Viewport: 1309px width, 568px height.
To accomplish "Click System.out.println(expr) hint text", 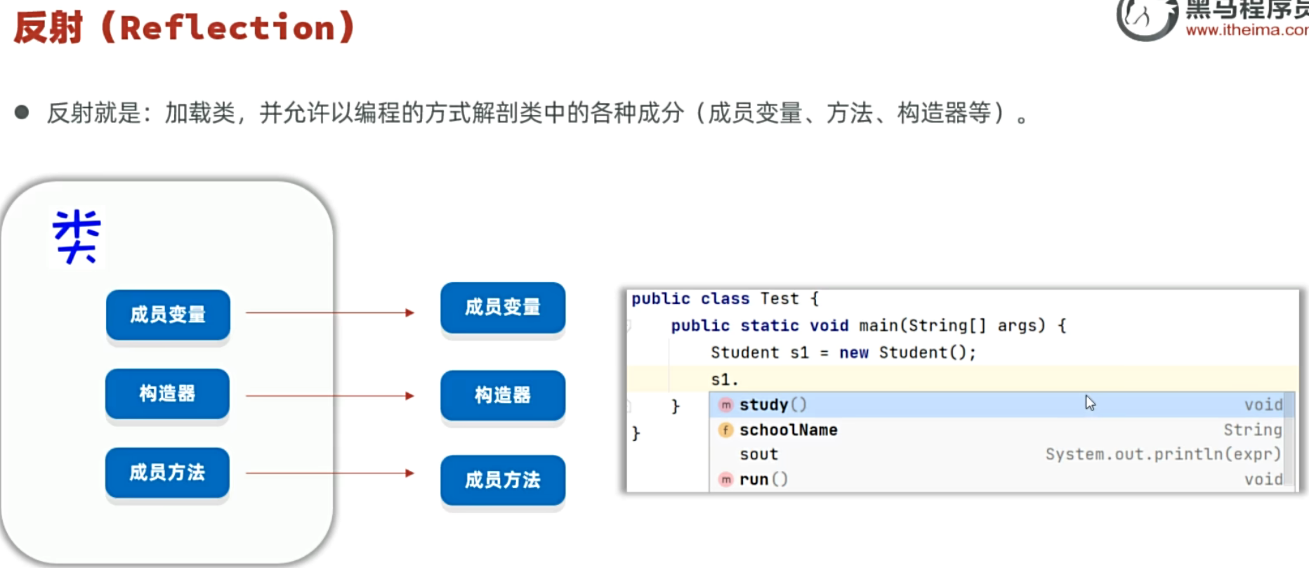I will [x=1163, y=454].
